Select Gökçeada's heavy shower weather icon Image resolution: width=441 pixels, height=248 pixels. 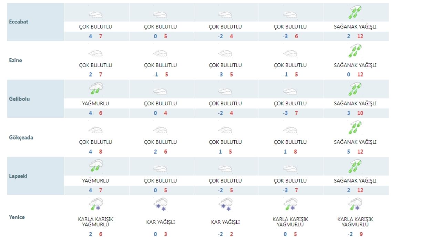(x=355, y=127)
